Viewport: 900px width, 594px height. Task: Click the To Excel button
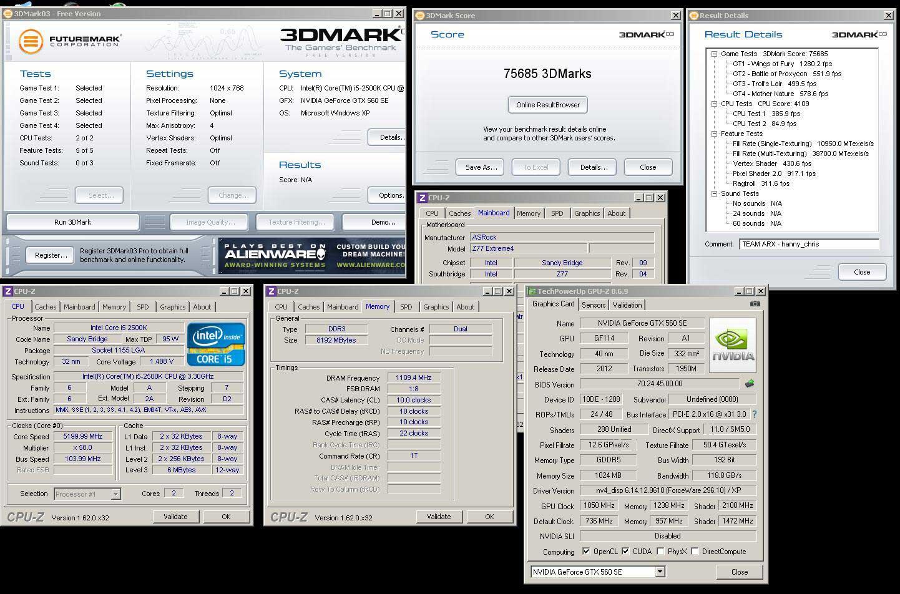(x=536, y=167)
